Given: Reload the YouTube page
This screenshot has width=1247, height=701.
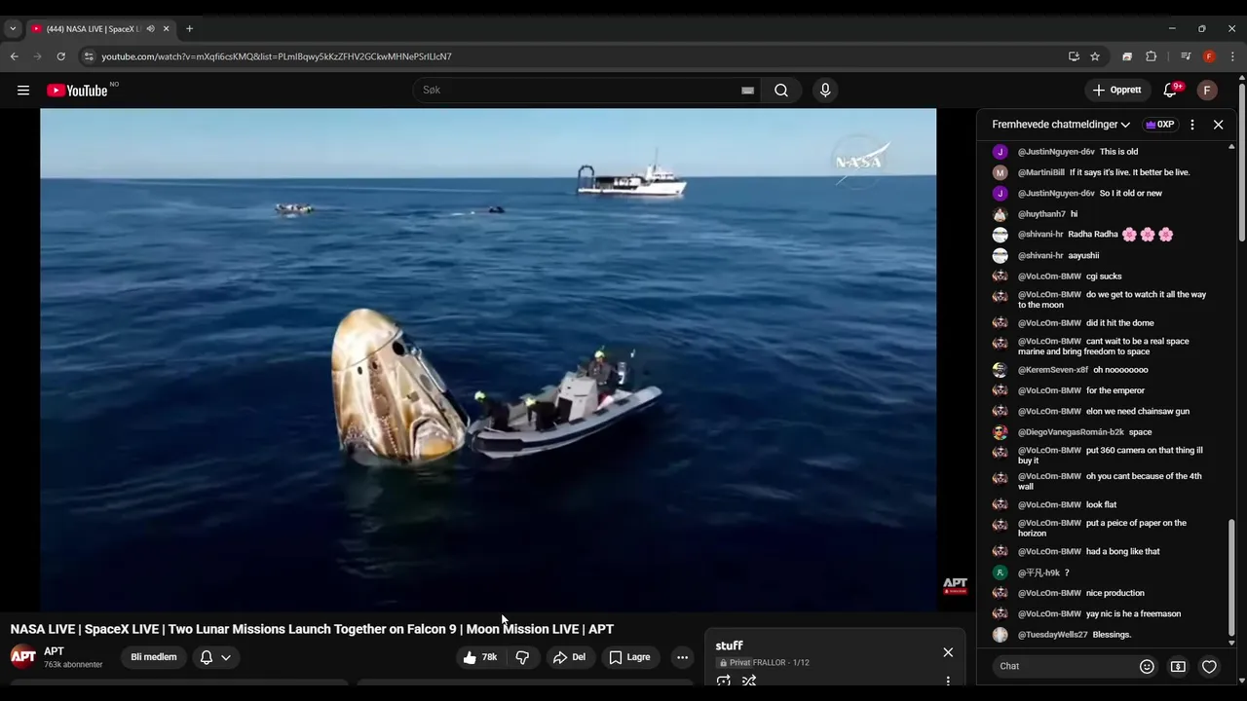Looking at the screenshot, I should point(60,56).
